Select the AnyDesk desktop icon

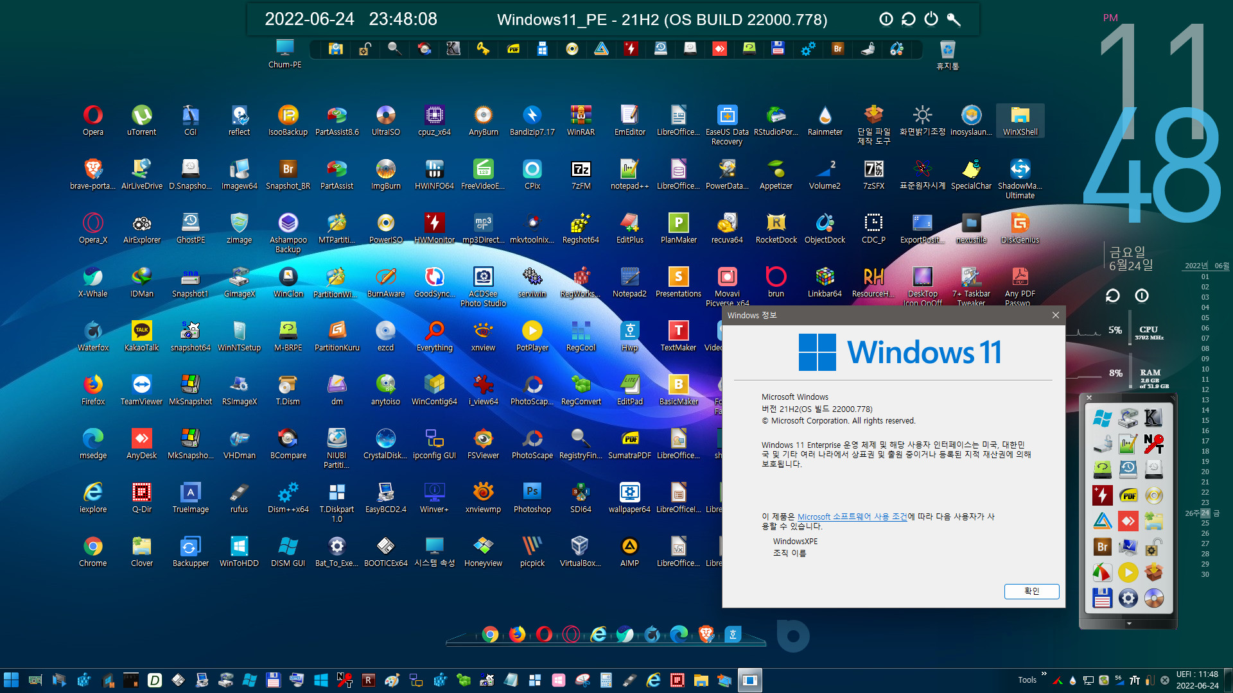click(x=142, y=444)
